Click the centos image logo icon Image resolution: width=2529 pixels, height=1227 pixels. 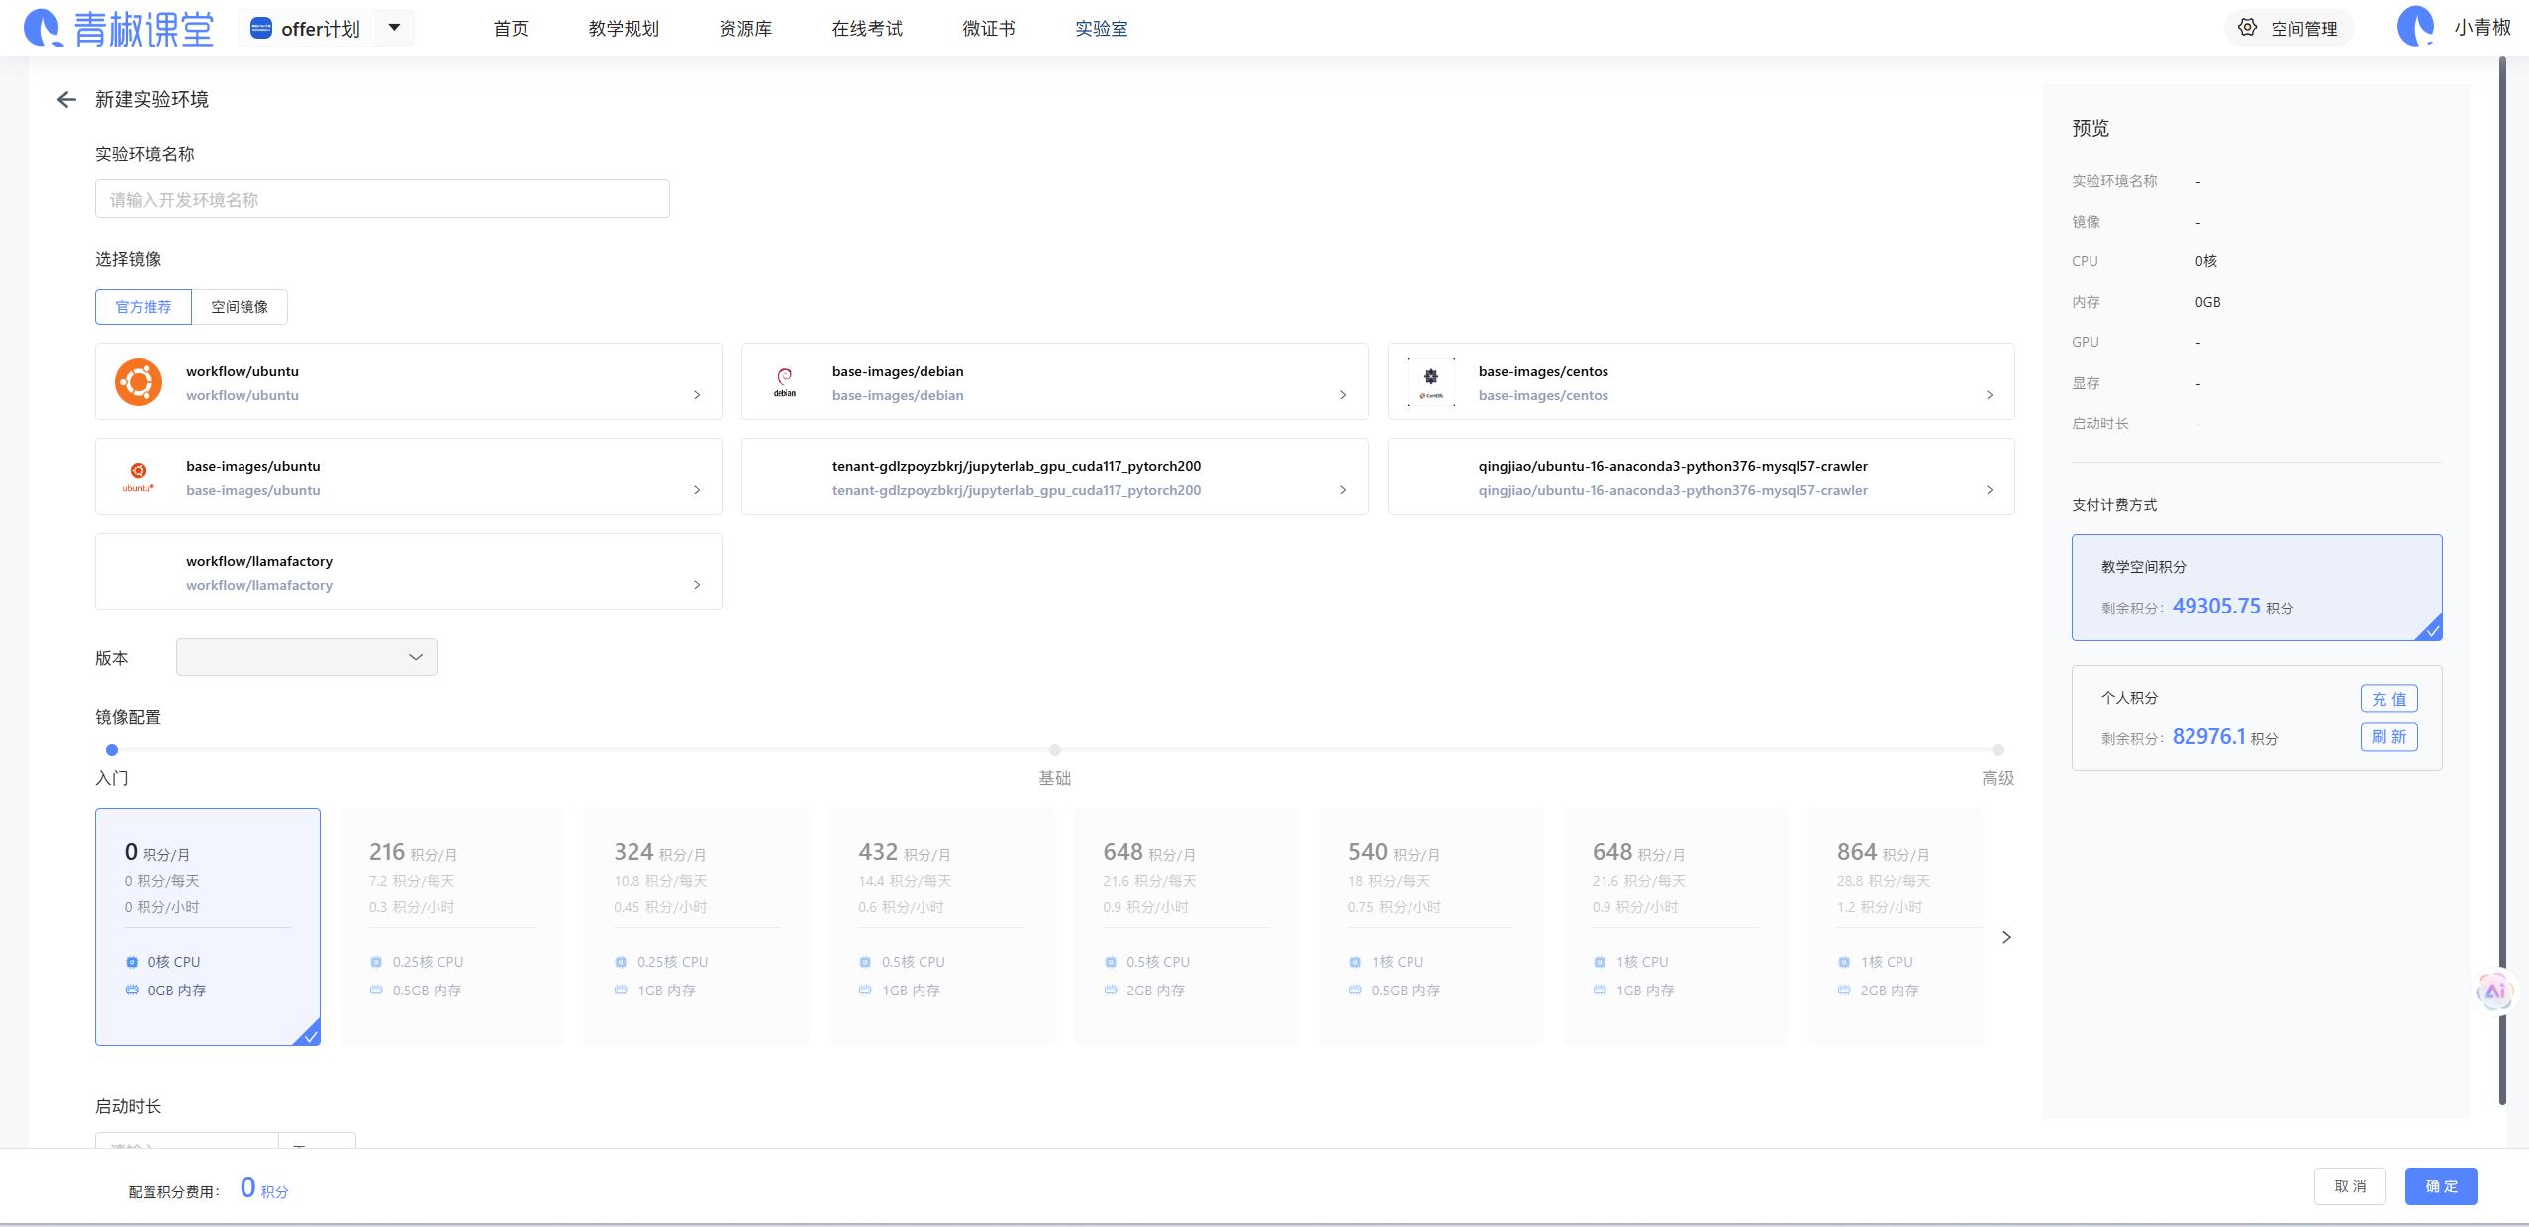pos(1430,382)
